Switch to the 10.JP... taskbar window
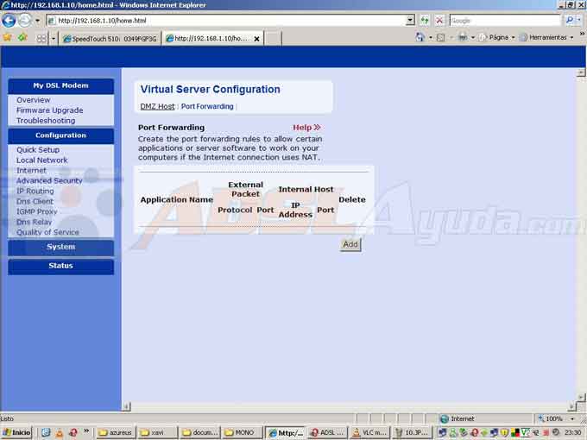587x440 pixels. point(412,433)
